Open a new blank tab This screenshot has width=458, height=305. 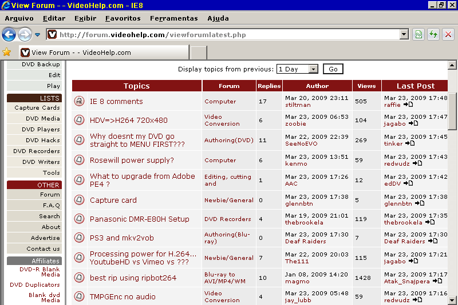(199, 53)
